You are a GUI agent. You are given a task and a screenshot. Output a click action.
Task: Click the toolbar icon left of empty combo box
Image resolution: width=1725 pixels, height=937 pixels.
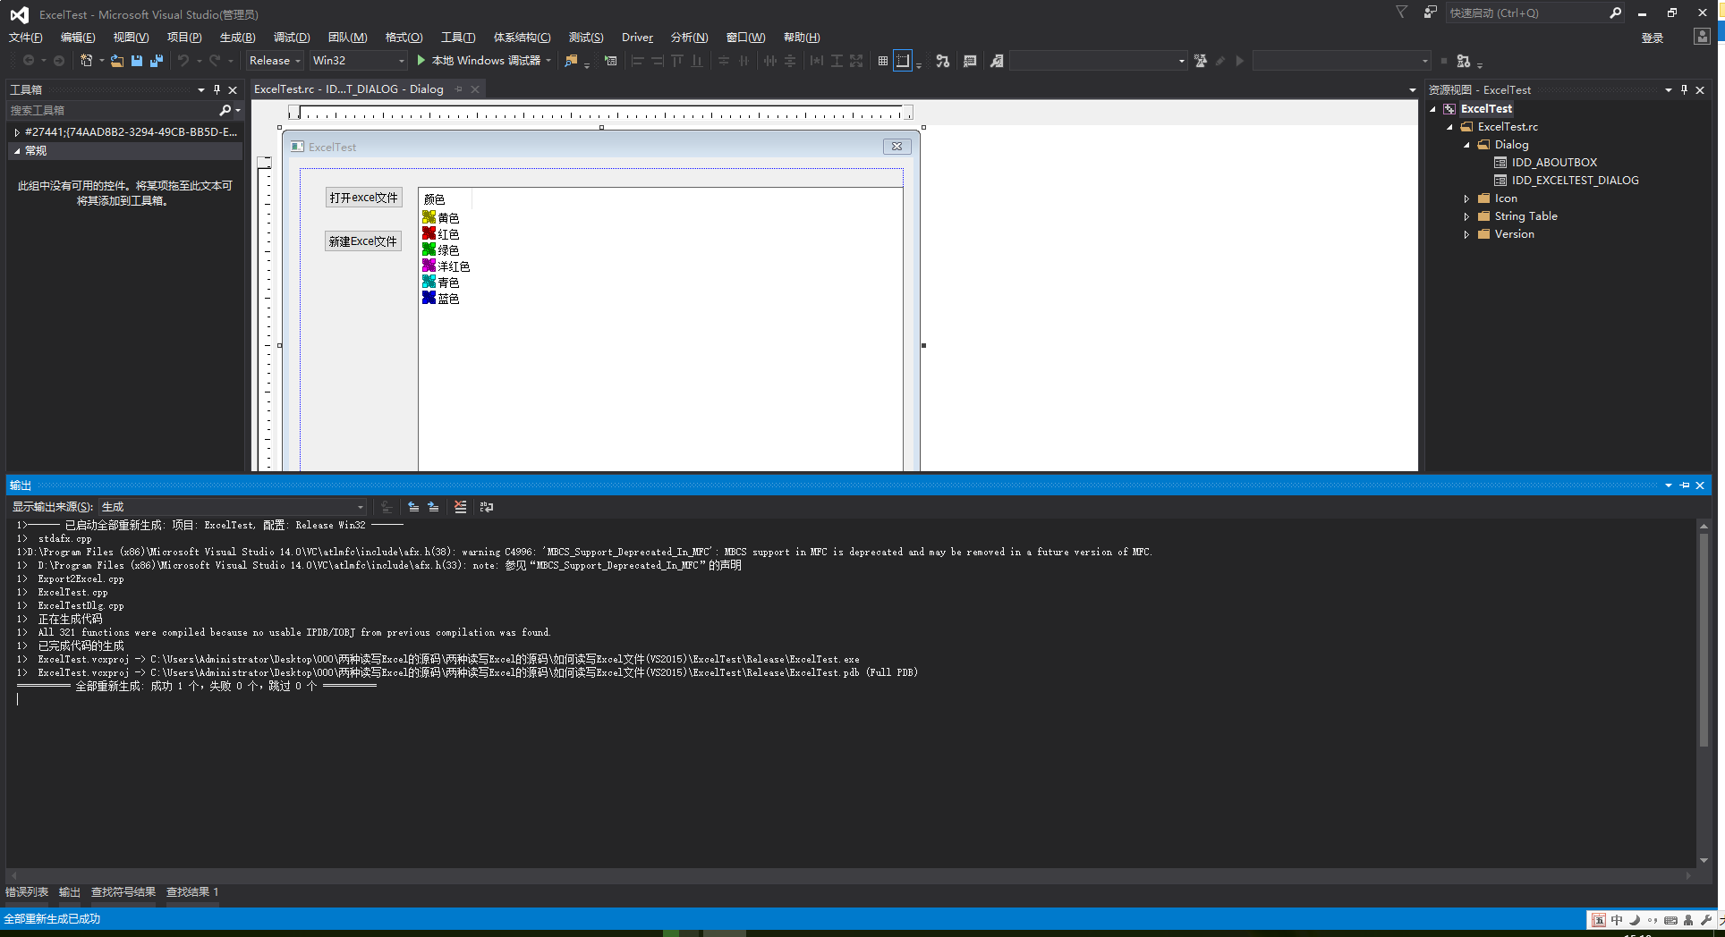(997, 61)
